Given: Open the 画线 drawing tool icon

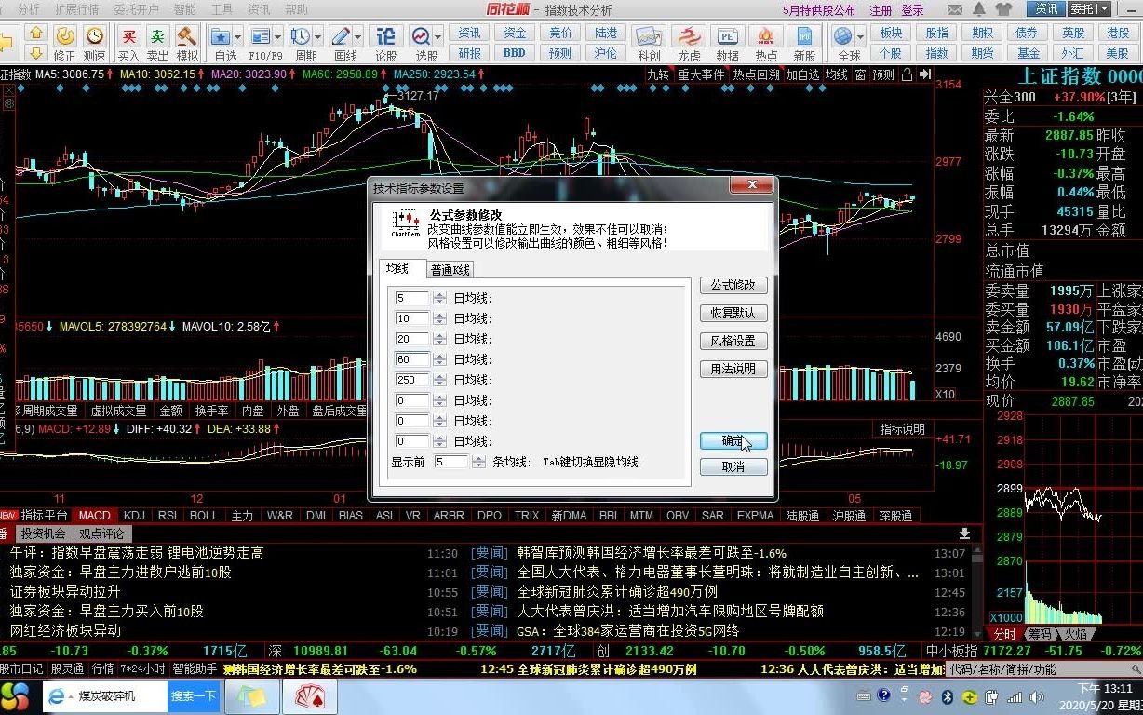Looking at the screenshot, I should [x=342, y=37].
